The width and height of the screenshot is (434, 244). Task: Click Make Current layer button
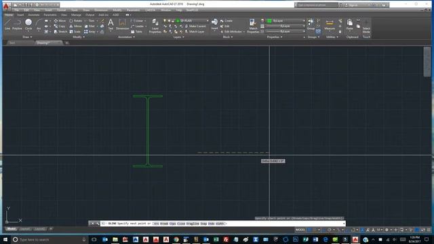click(x=195, y=26)
